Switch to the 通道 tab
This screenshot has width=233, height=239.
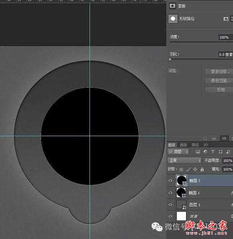pos(183,145)
